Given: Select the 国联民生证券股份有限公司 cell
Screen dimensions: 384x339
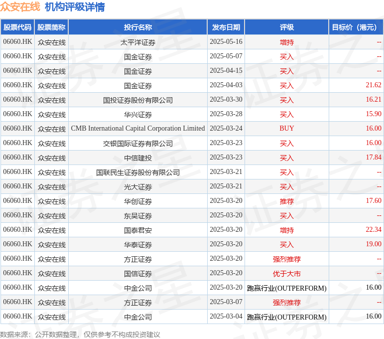Looking at the screenshot, I should coord(138,172).
